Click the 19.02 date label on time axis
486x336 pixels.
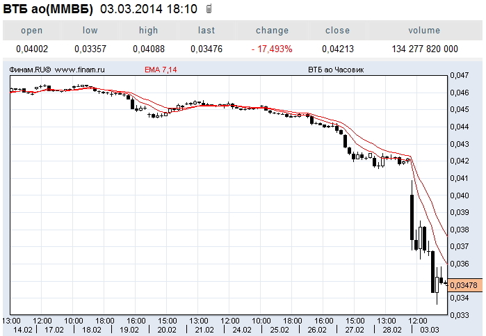coord(129,330)
